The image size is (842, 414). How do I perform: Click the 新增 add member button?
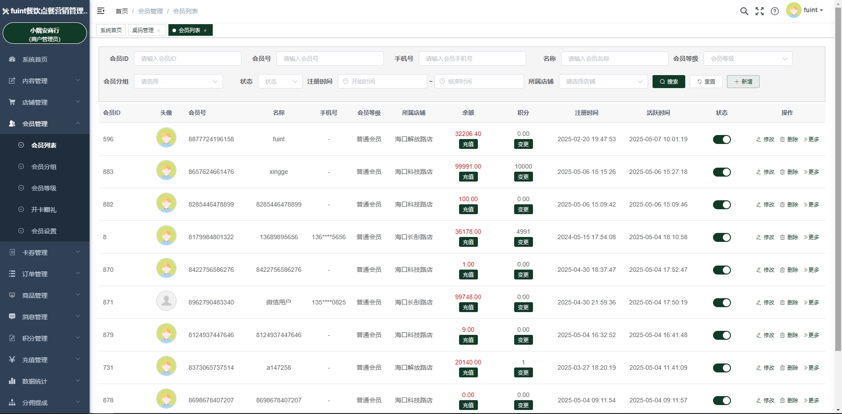pos(743,81)
